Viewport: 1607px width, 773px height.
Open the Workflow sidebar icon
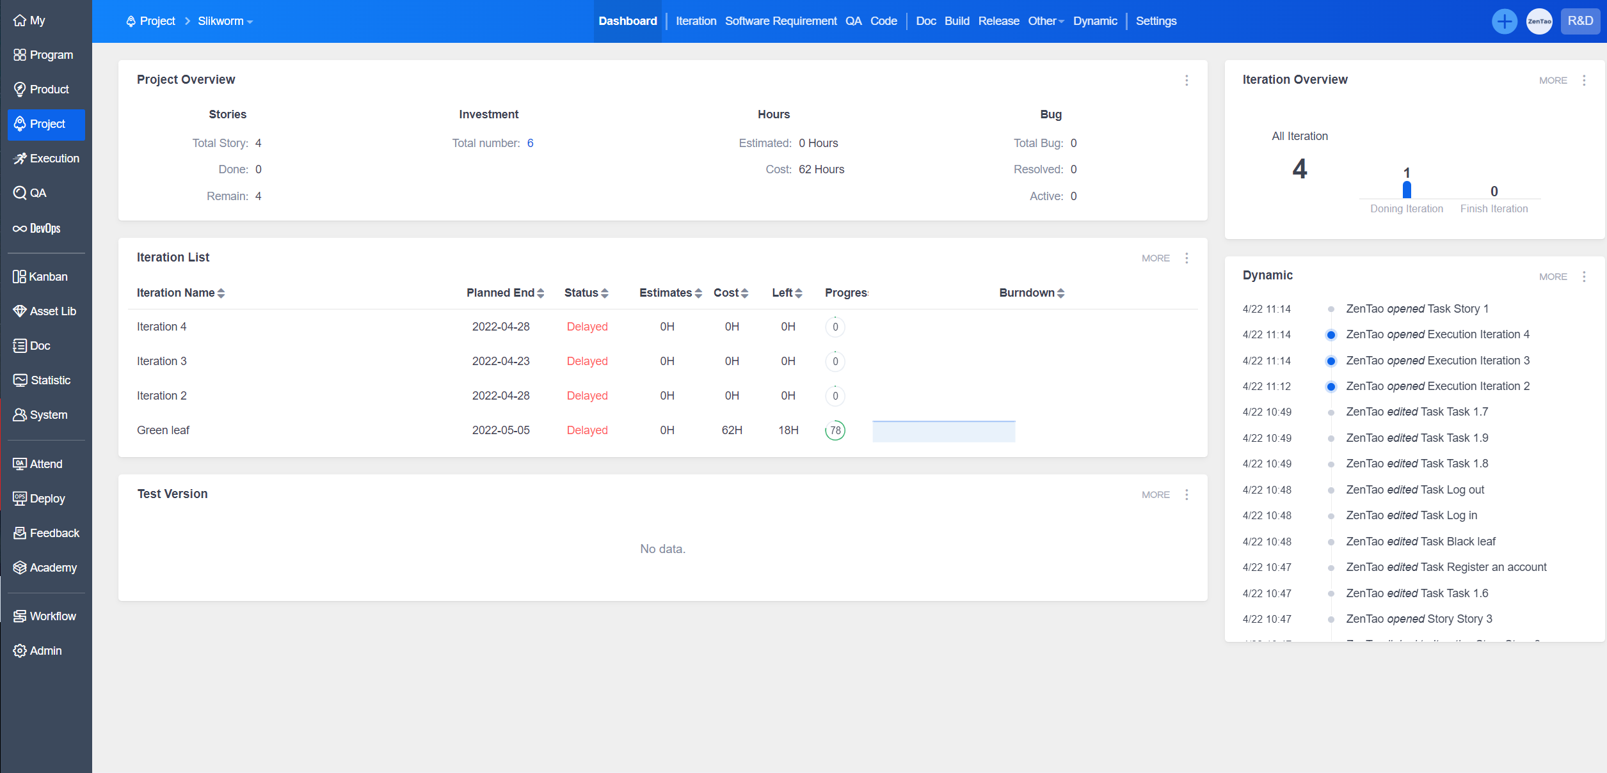click(x=20, y=616)
